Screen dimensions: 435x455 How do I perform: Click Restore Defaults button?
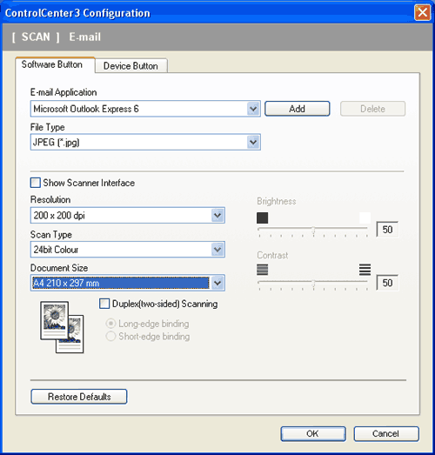[79, 397]
